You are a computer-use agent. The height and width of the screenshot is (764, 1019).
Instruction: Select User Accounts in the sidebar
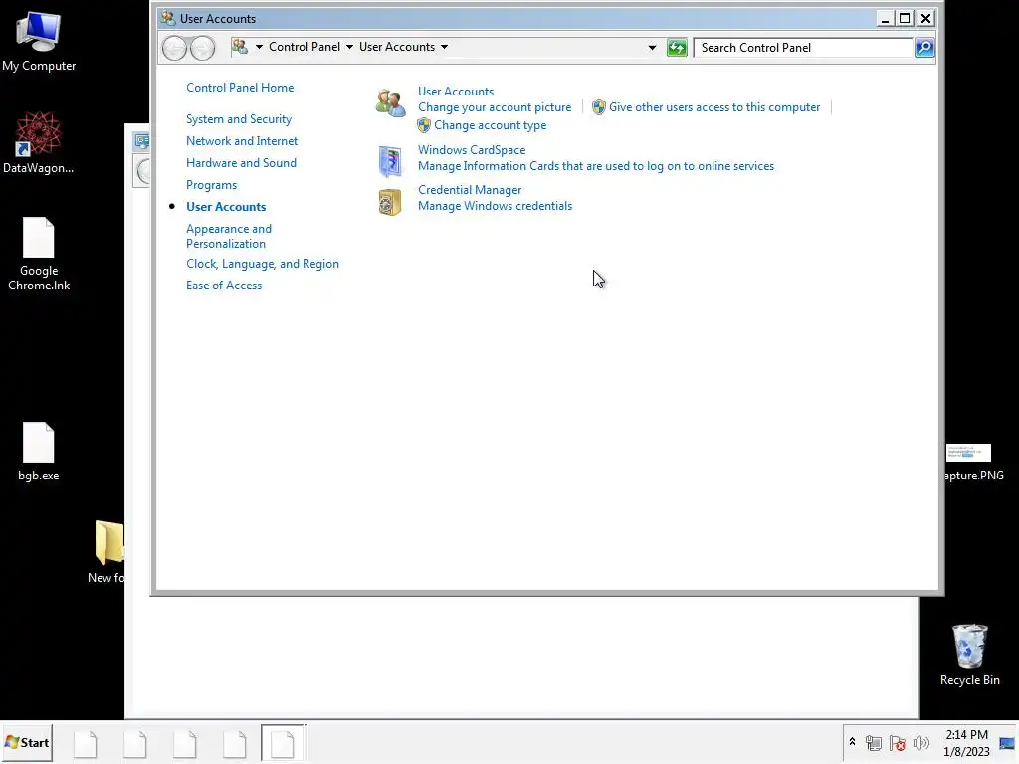click(226, 207)
